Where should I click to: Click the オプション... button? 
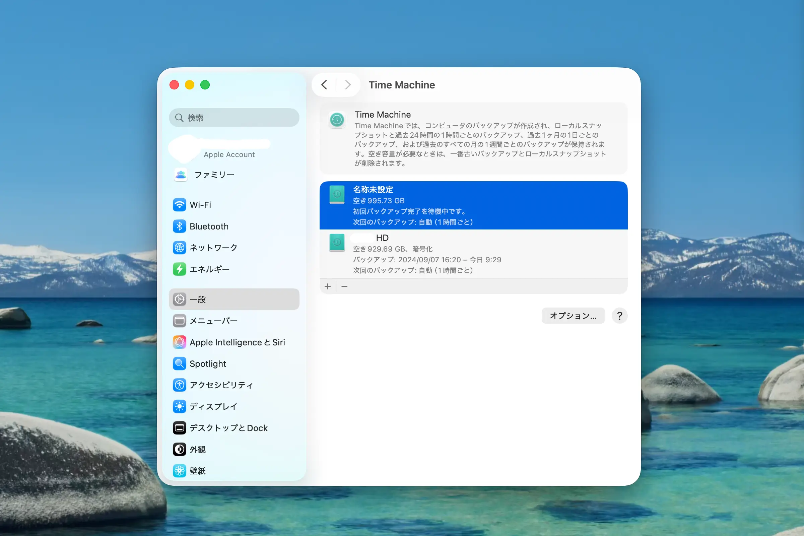click(x=573, y=316)
